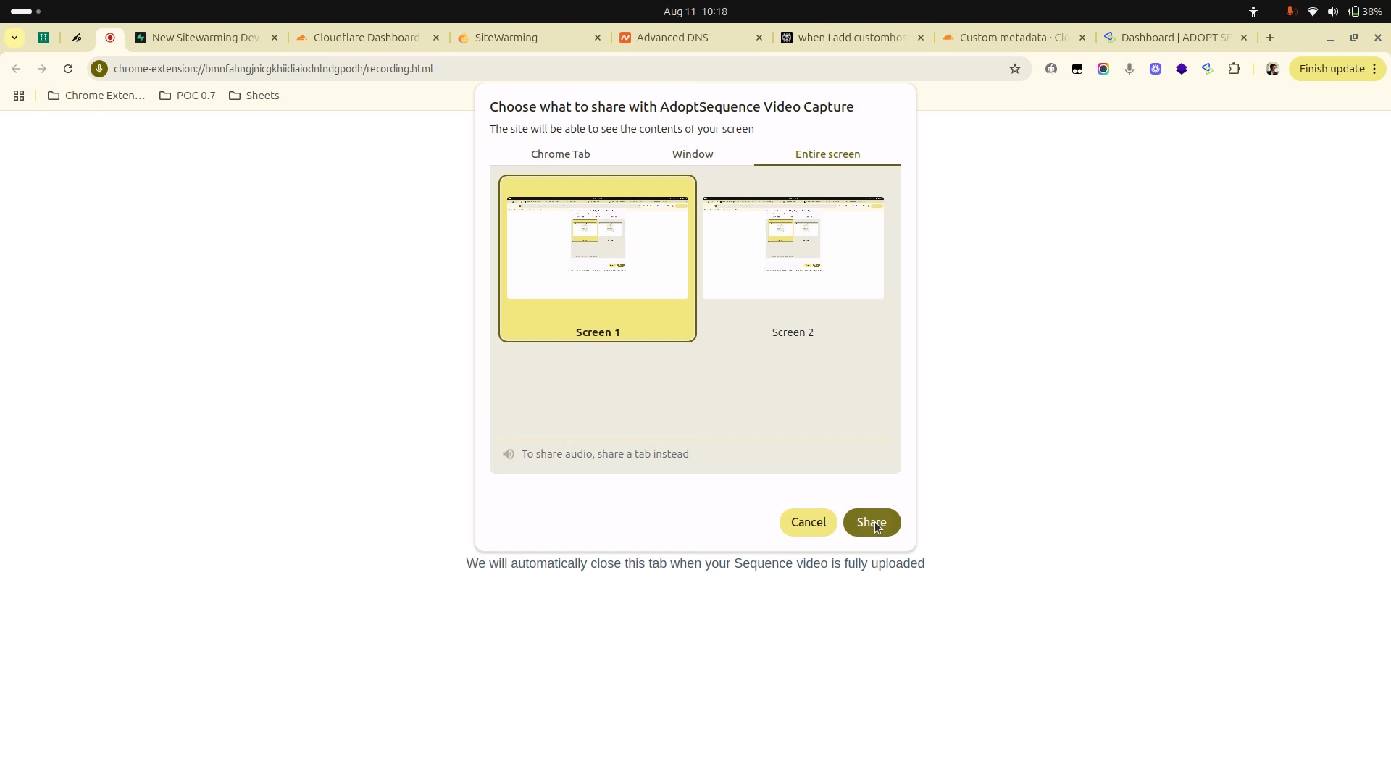The width and height of the screenshot is (1391, 782).
Task: Switch to the Window sharing tab
Action: click(692, 154)
